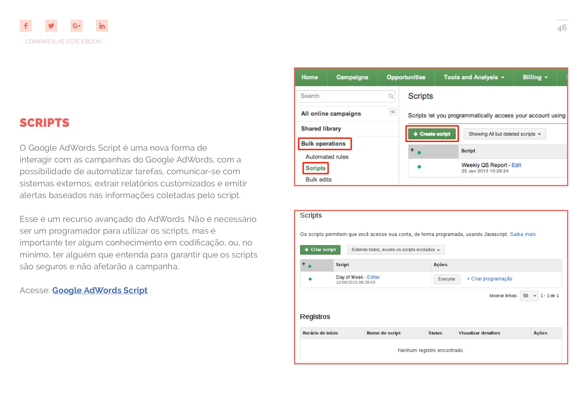Image resolution: width=588 pixels, height=416 pixels.
Task: Click the Create script button
Action: pyautogui.click(x=432, y=134)
